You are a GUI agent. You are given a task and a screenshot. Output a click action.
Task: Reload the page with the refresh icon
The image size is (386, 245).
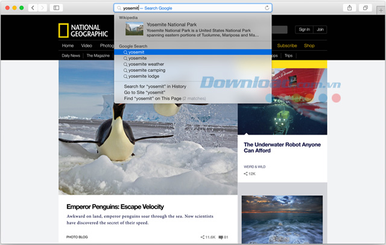point(267,8)
